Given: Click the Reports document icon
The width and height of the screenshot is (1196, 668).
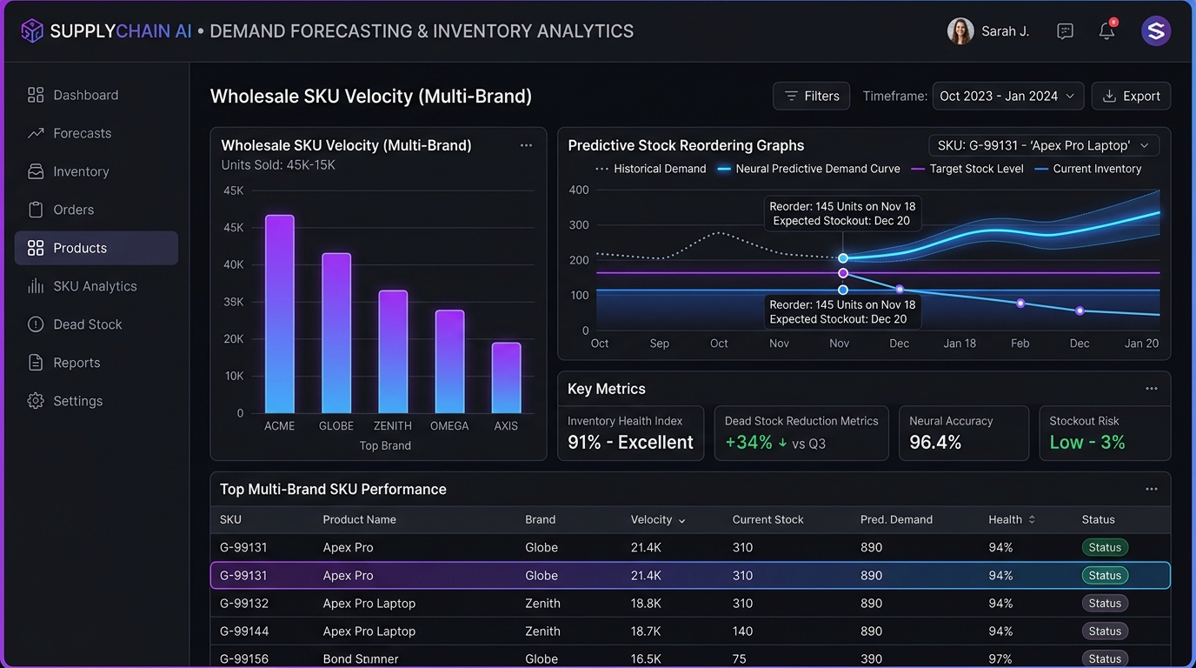Looking at the screenshot, I should (36, 363).
